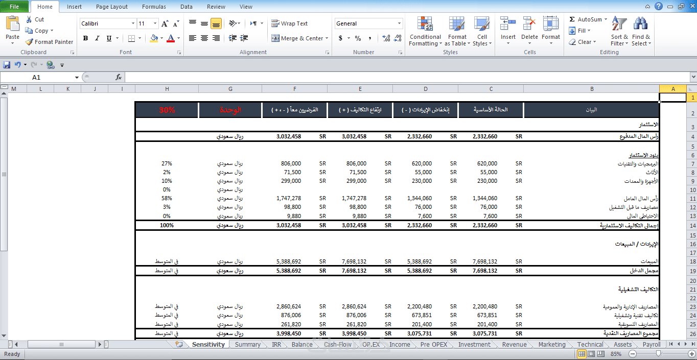The height and width of the screenshot is (360, 697).
Task: Toggle Top Align
Action: pyautogui.click(x=193, y=23)
